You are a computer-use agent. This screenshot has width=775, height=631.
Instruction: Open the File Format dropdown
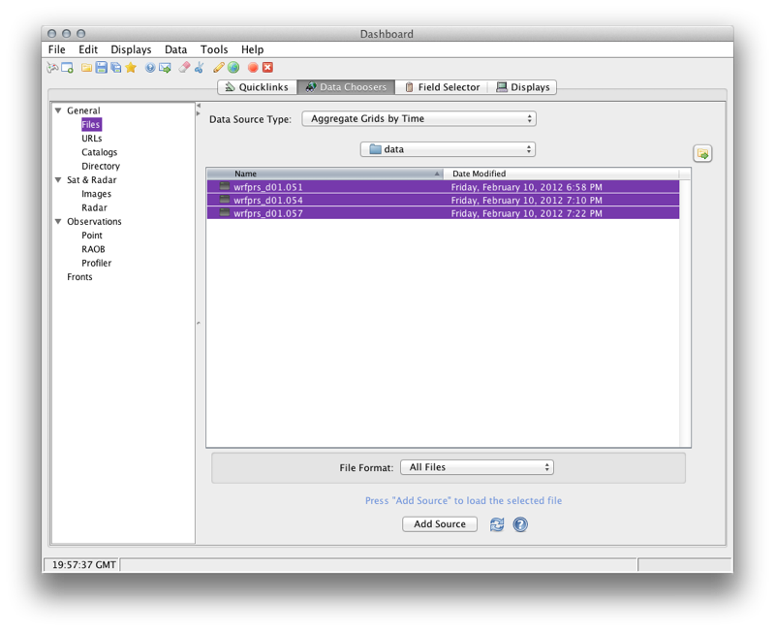click(476, 467)
